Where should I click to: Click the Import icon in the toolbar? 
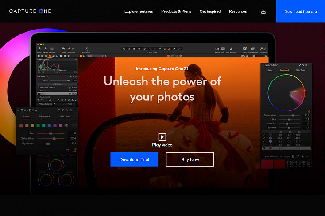[x=39, y=49]
